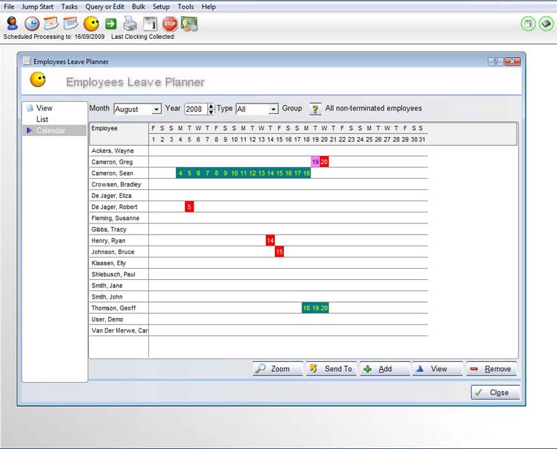Click the money and coins toolbar icon
The height and width of the screenshot is (449, 557).
click(189, 23)
